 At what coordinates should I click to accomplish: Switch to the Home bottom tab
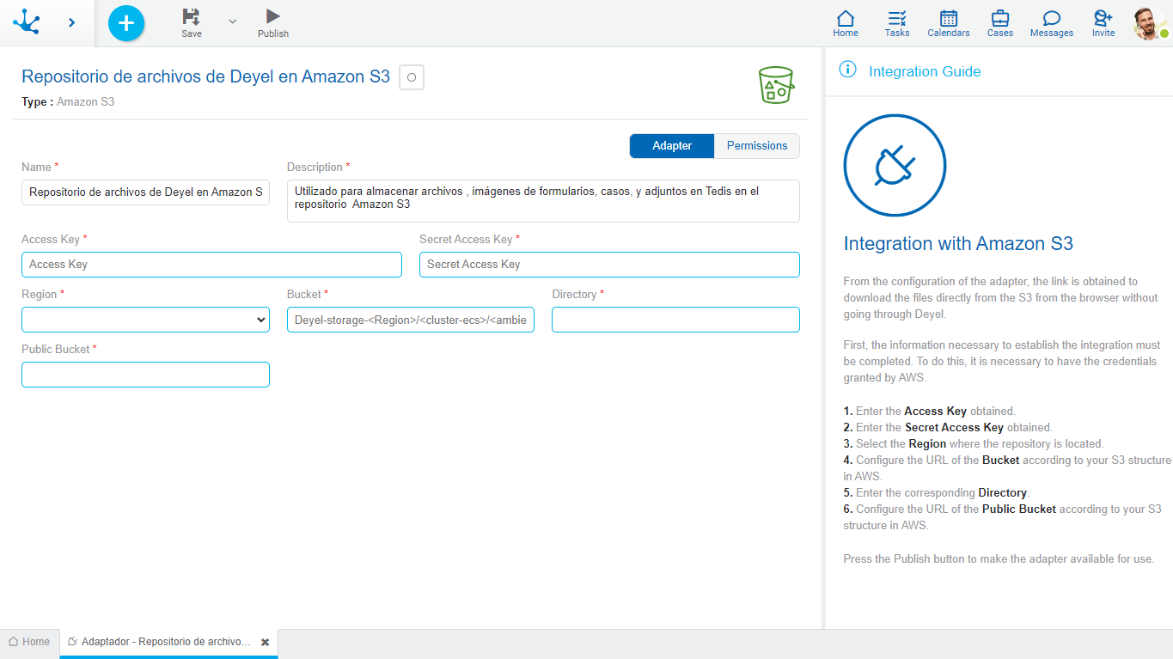point(29,642)
